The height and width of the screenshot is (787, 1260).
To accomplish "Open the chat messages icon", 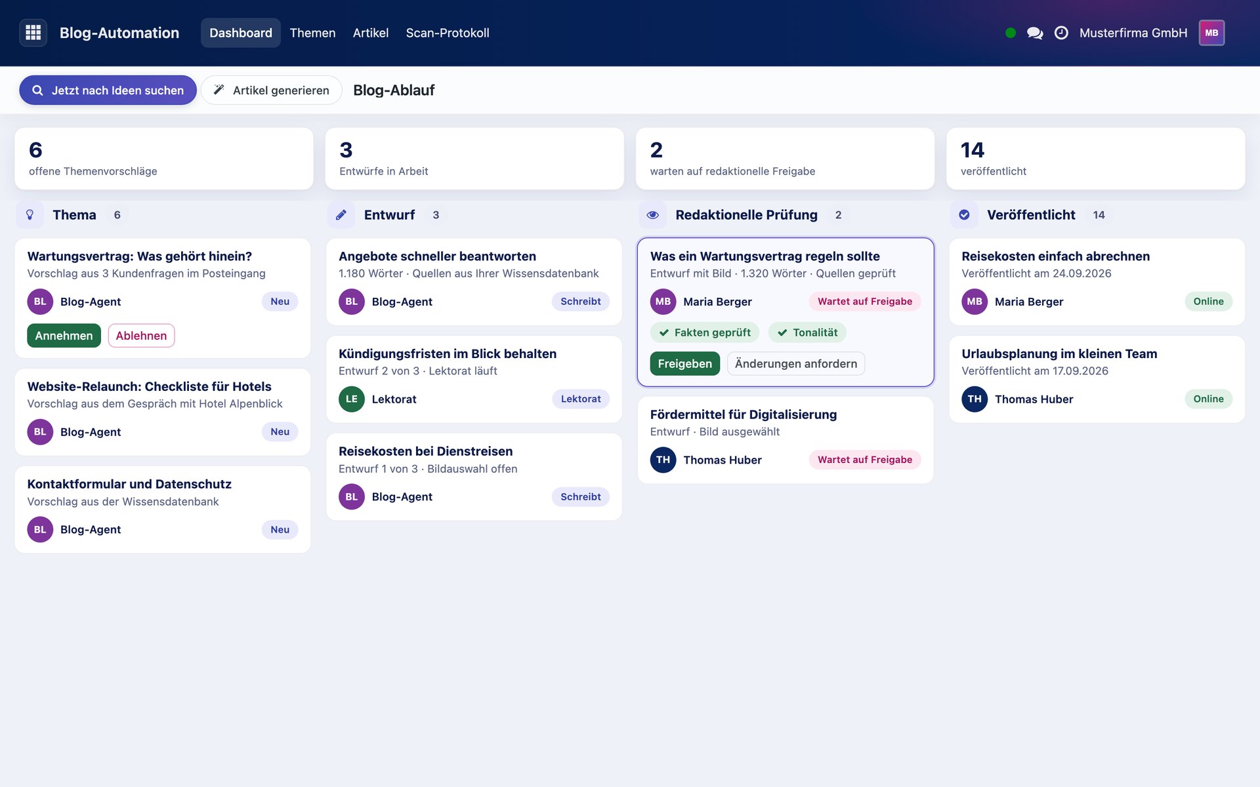I will 1035,33.
